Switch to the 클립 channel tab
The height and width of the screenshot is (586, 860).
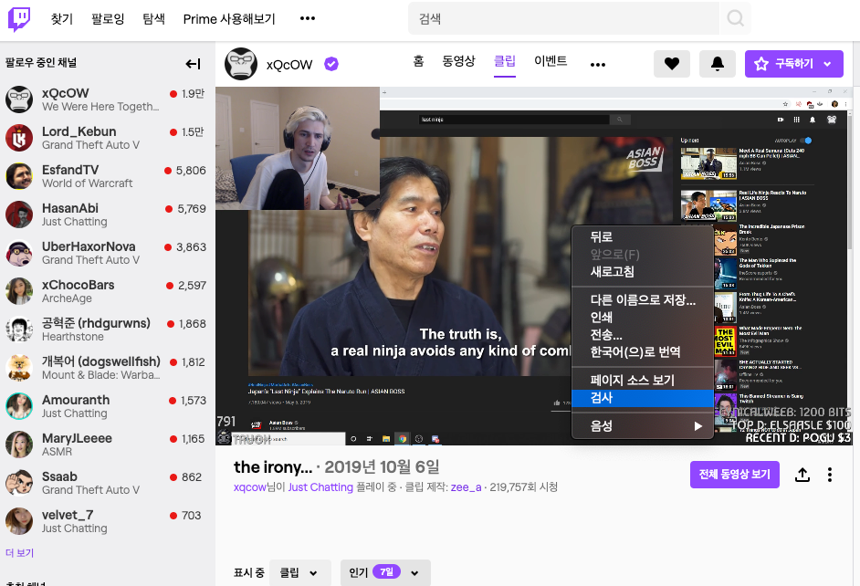505,61
